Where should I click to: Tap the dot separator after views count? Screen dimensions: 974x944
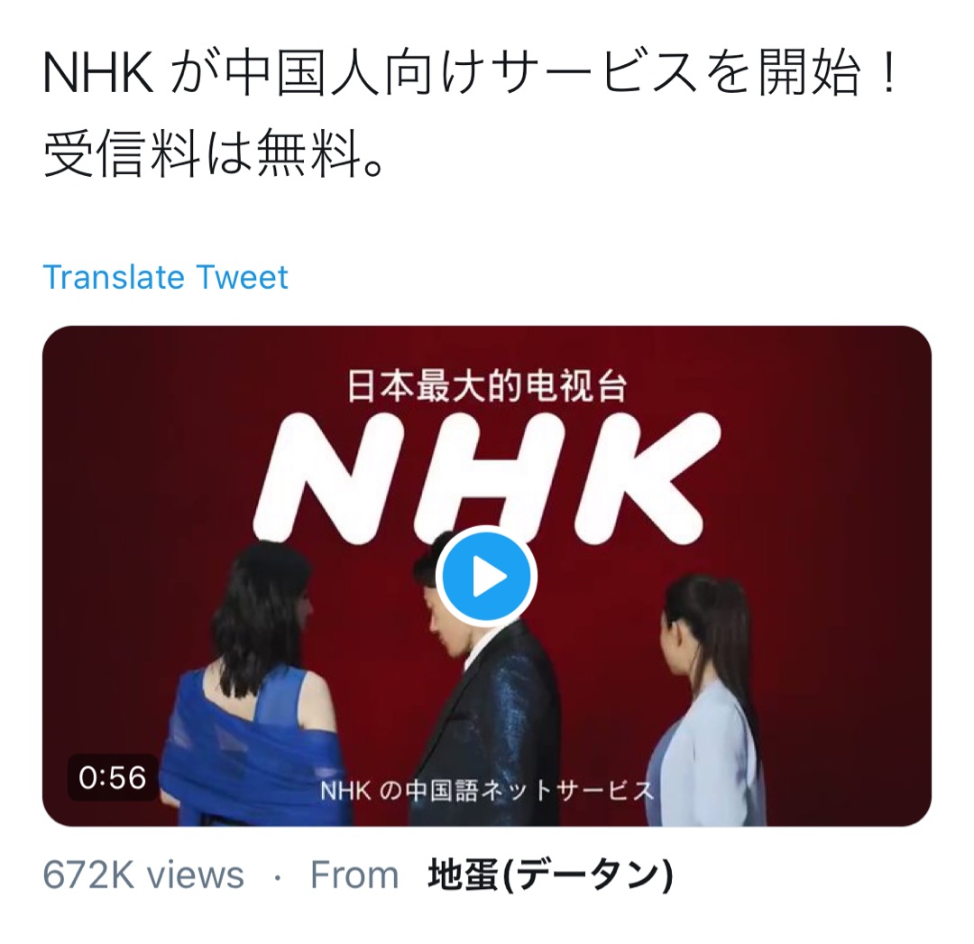278,877
